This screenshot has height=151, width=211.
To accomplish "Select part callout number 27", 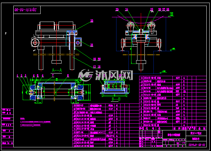I will click(x=164, y=9).
